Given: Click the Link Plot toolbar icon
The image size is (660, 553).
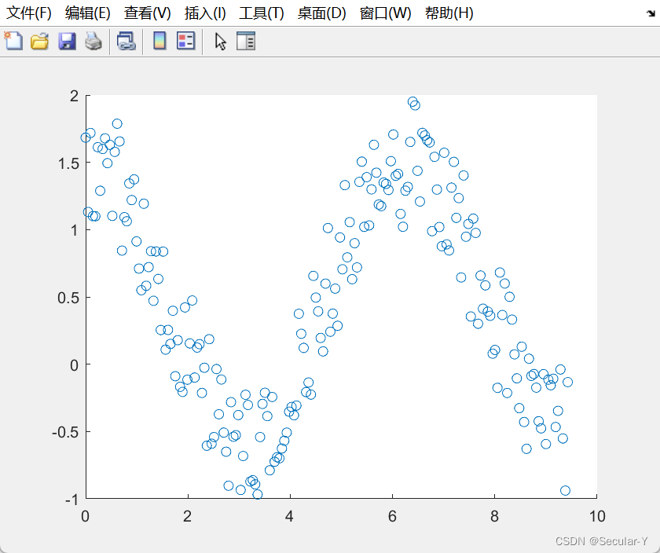Looking at the screenshot, I should pos(126,42).
